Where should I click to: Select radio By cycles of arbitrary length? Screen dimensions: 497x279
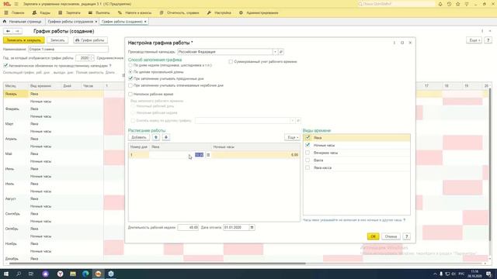click(130, 72)
